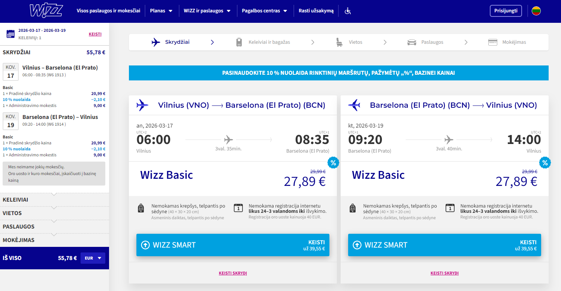This screenshot has height=291, width=561.
Task: Click the Wizz logo
Action: coord(46,10)
